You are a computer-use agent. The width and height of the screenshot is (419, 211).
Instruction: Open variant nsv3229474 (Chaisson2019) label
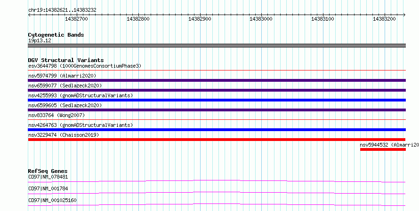[x=64, y=135]
